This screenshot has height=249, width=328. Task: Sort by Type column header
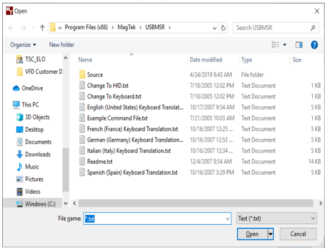click(x=247, y=60)
